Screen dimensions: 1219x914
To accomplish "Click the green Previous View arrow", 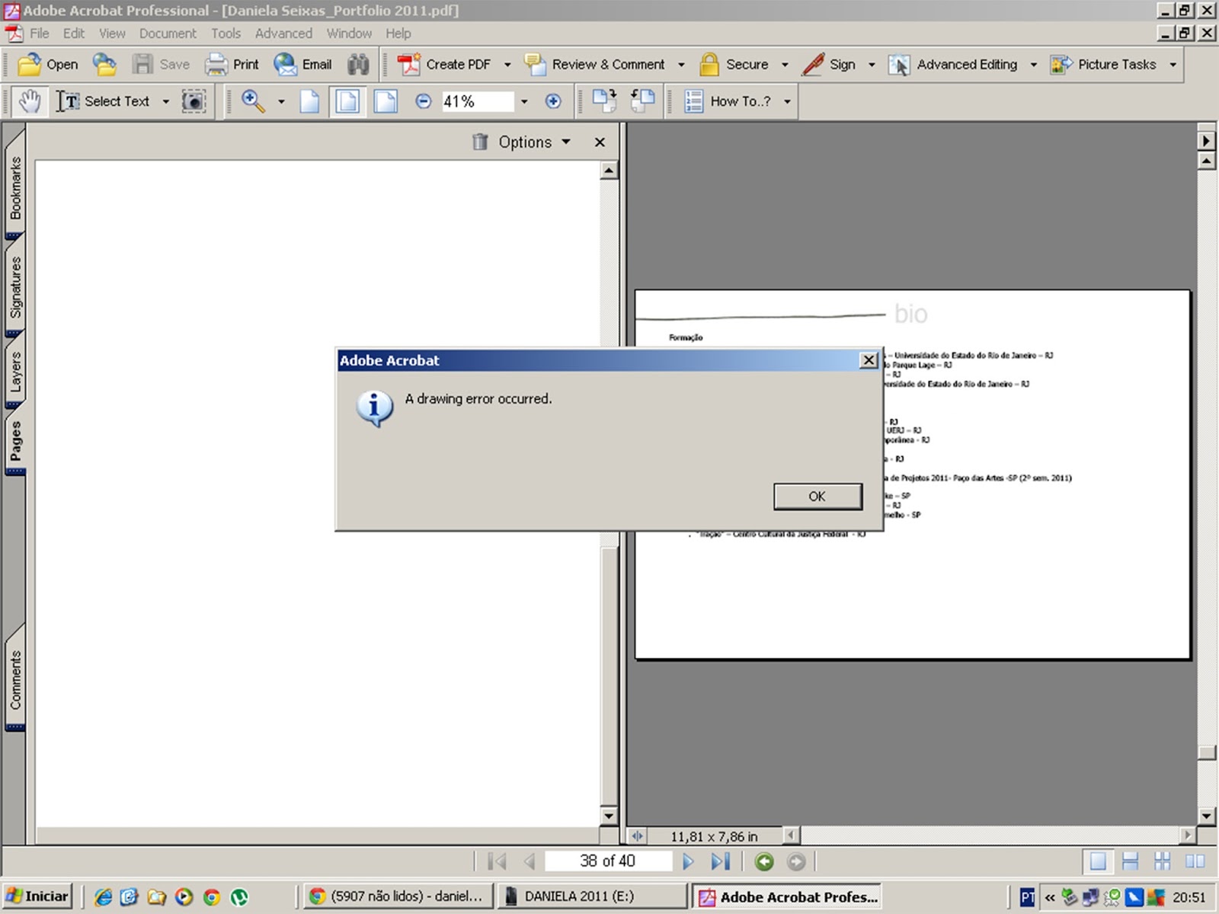I will tap(764, 861).
